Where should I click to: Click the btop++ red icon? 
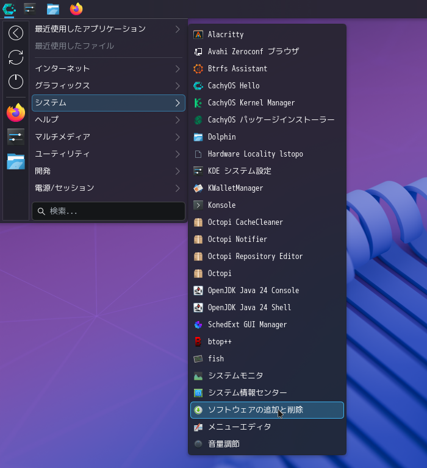tap(198, 342)
